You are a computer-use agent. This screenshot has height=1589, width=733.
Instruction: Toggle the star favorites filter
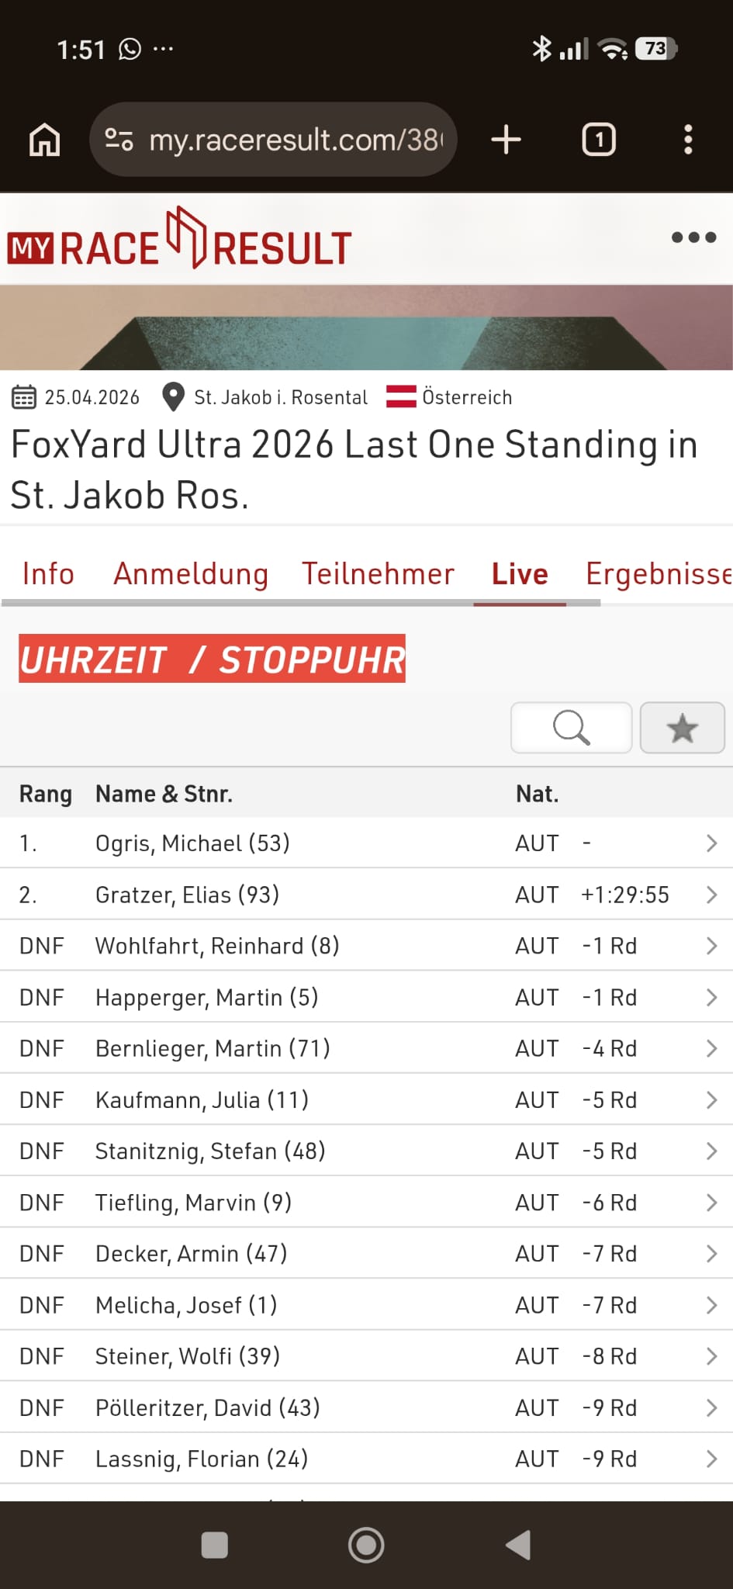click(682, 728)
